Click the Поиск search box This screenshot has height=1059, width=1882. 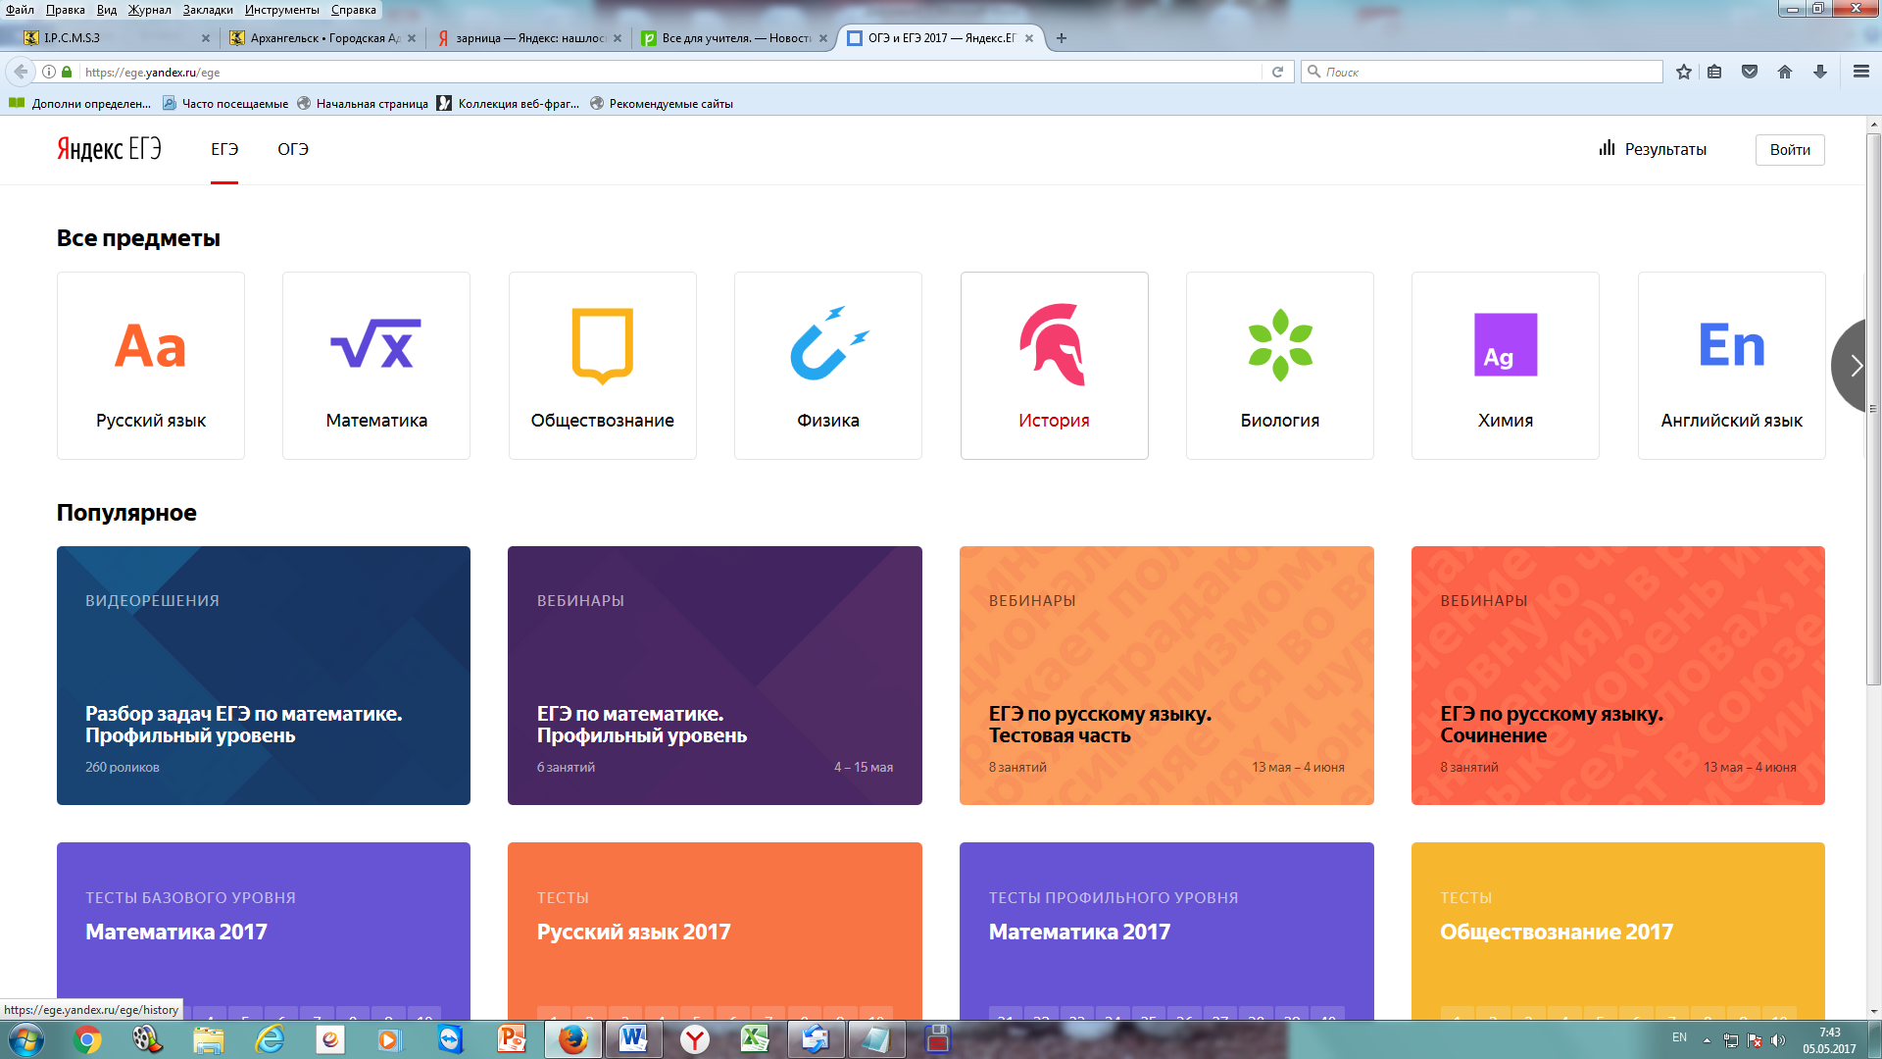click(x=1482, y=72)
